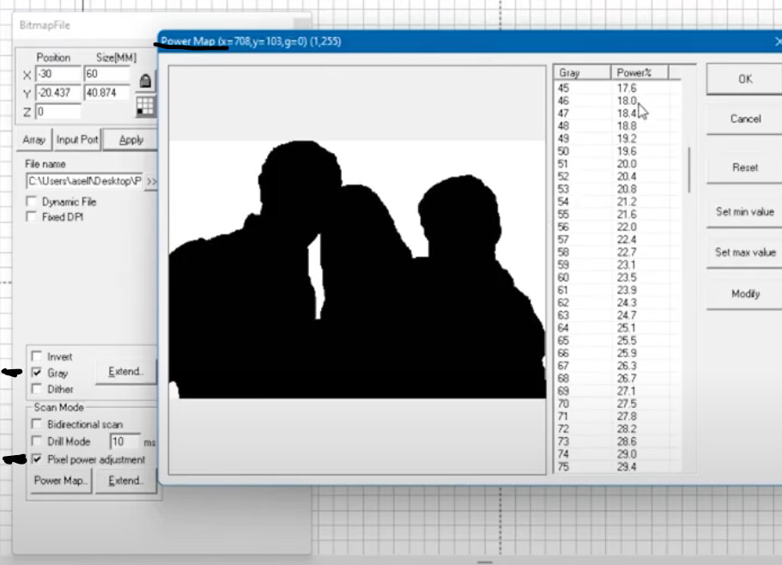Click the Power Map list scrollbar thumb
Image resolution: width=782 pixels, height=565 pixels.
[x=689, y=169]
